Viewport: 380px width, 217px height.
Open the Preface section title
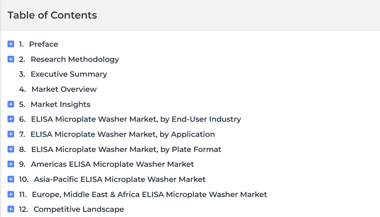[44, 44]
